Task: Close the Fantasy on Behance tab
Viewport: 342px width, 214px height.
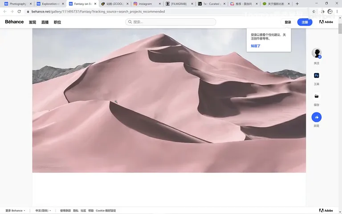Action: 95,4
